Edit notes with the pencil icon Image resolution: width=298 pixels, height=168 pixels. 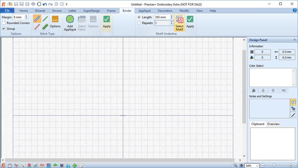tap(293, 115)
